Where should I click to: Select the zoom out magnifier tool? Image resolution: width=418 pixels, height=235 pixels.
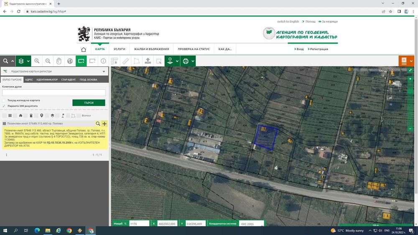tap(48, 61)
